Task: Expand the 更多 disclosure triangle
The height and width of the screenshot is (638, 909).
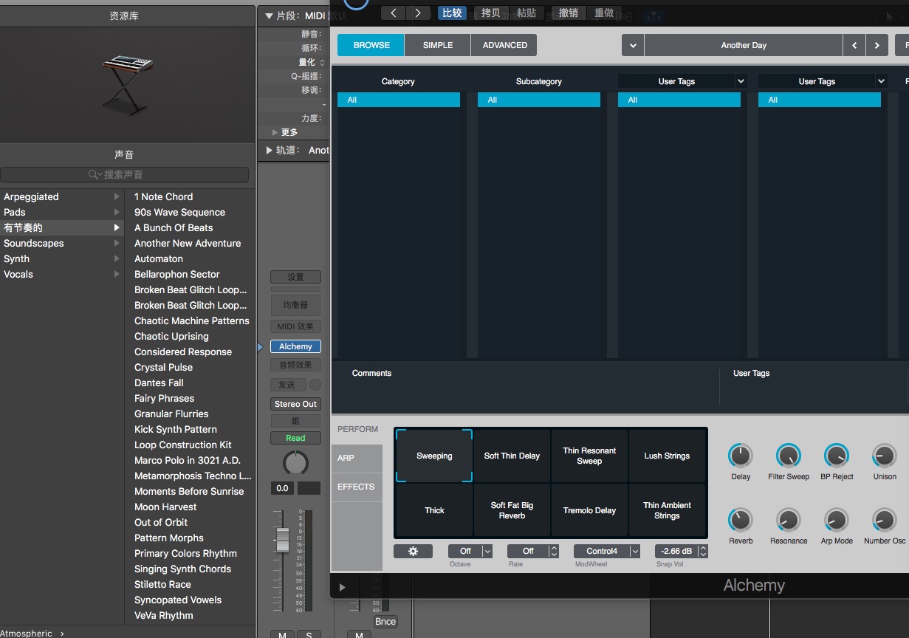Action: click(275, 132)
